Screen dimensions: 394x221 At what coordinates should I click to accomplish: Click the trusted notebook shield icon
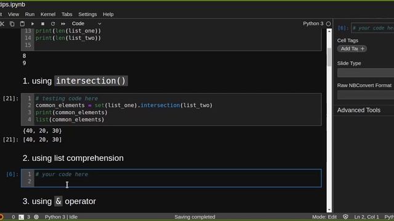click(345, 217)
